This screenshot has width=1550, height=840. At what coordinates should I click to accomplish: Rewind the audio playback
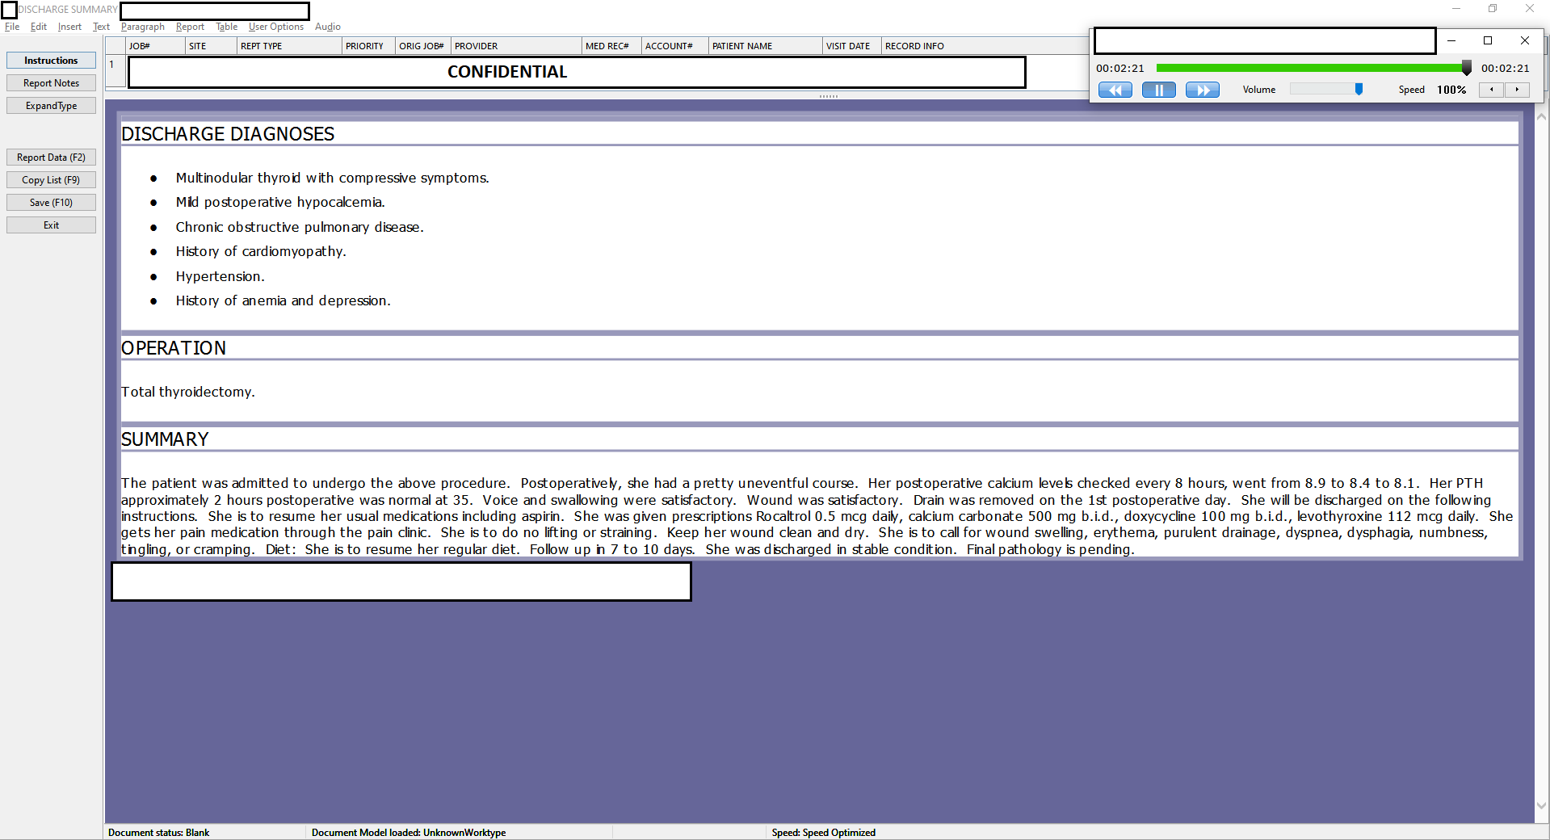pyautogui.click(x=1115, y=90)
